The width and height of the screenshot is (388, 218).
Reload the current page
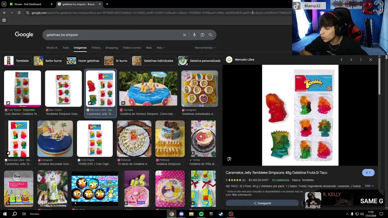19,13
